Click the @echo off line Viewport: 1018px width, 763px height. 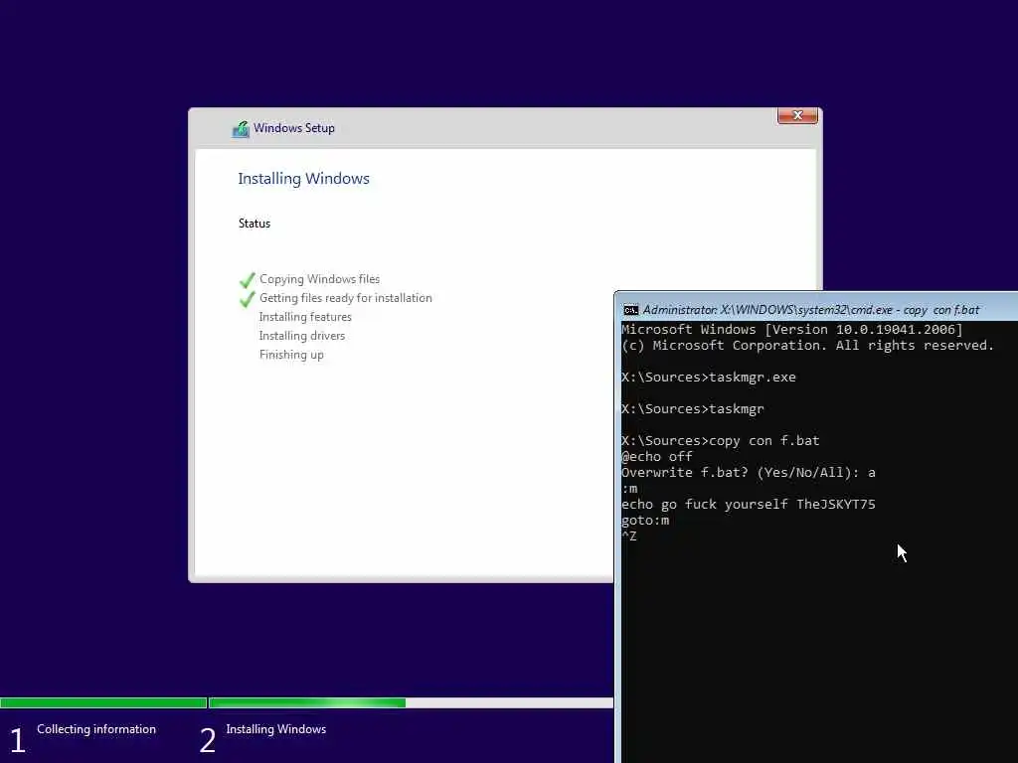(657, 456)
